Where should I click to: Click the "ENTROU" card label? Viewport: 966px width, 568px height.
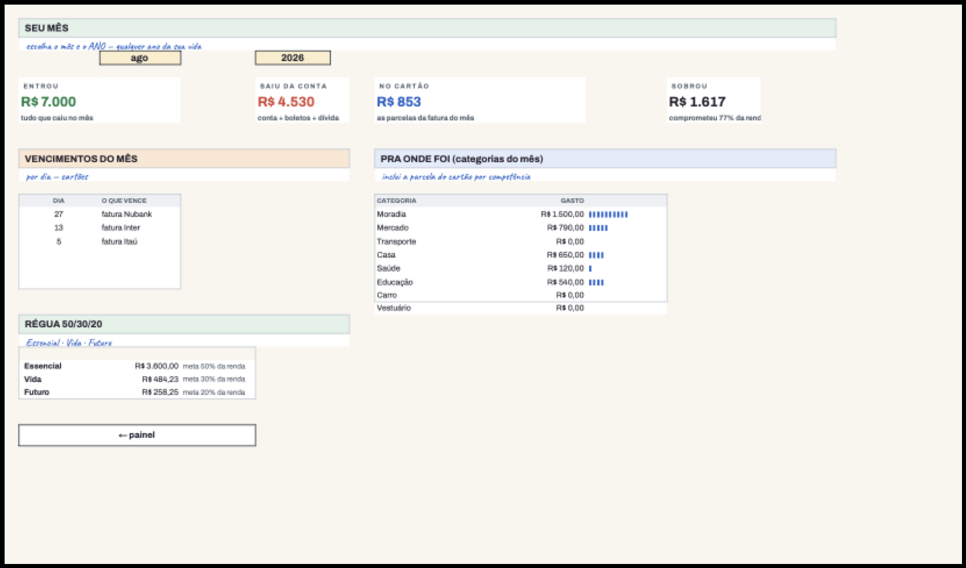point(41,86)
